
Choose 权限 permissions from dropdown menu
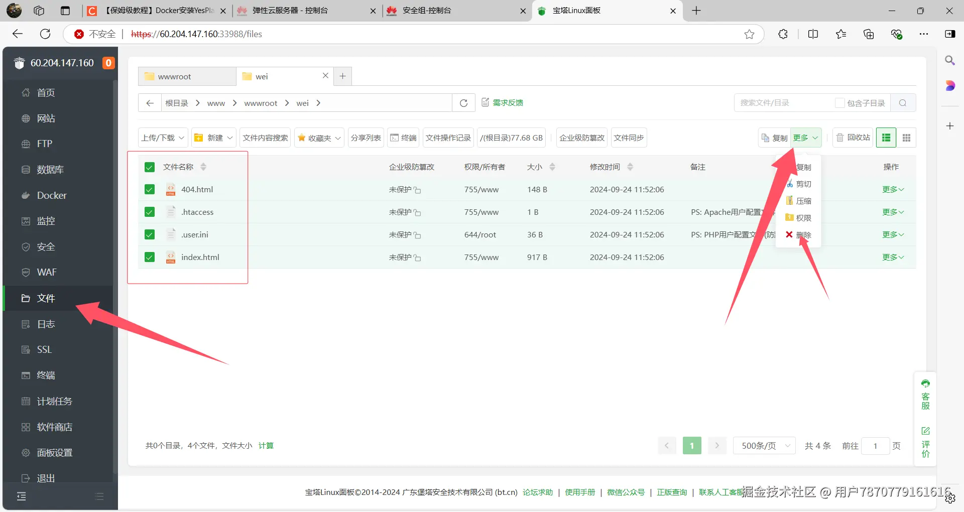pos(799,218)
